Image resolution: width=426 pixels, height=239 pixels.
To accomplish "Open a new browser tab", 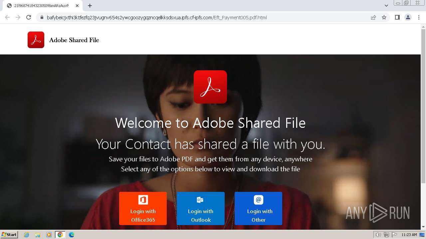I will [x=90, y=6].
